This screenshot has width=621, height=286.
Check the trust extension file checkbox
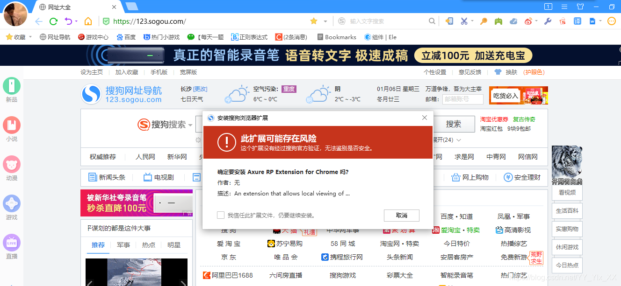coord(221,215)
